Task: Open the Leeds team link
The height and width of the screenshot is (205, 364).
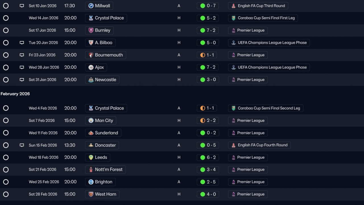Action: click(x=98, y=157)
